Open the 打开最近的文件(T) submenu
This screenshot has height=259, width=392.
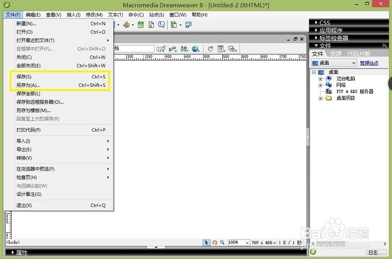pyautogui.click(x=61, y=40)
